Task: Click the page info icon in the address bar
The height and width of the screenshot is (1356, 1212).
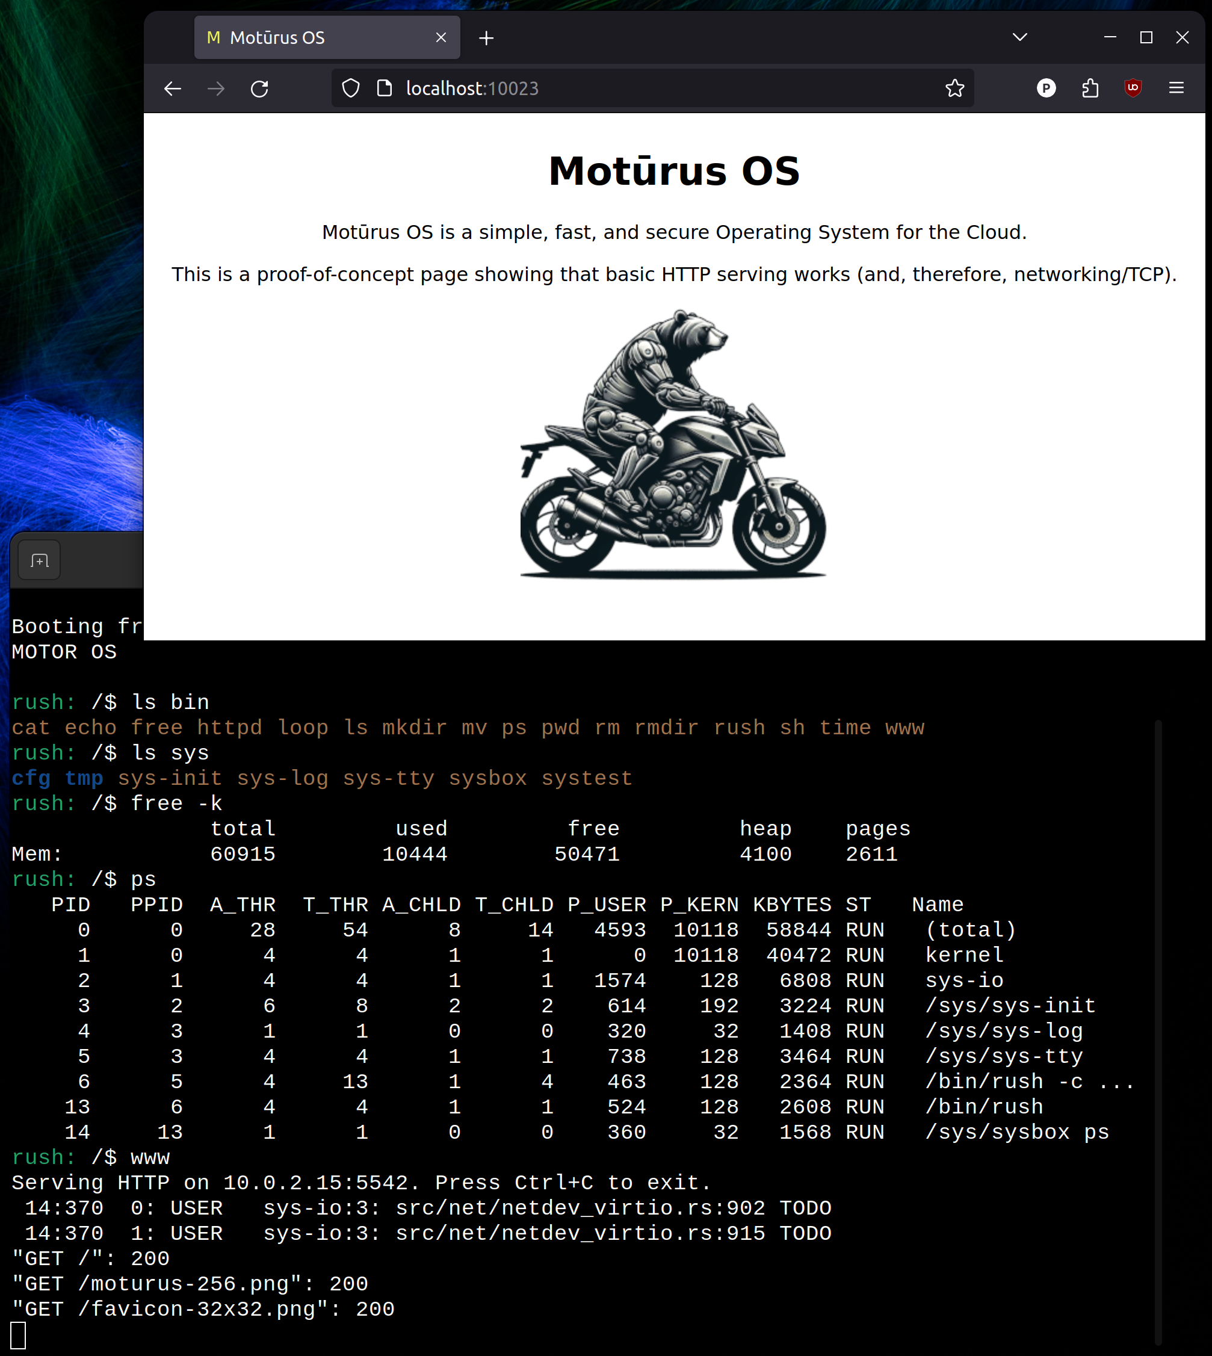Action: (x=385, y=87)
